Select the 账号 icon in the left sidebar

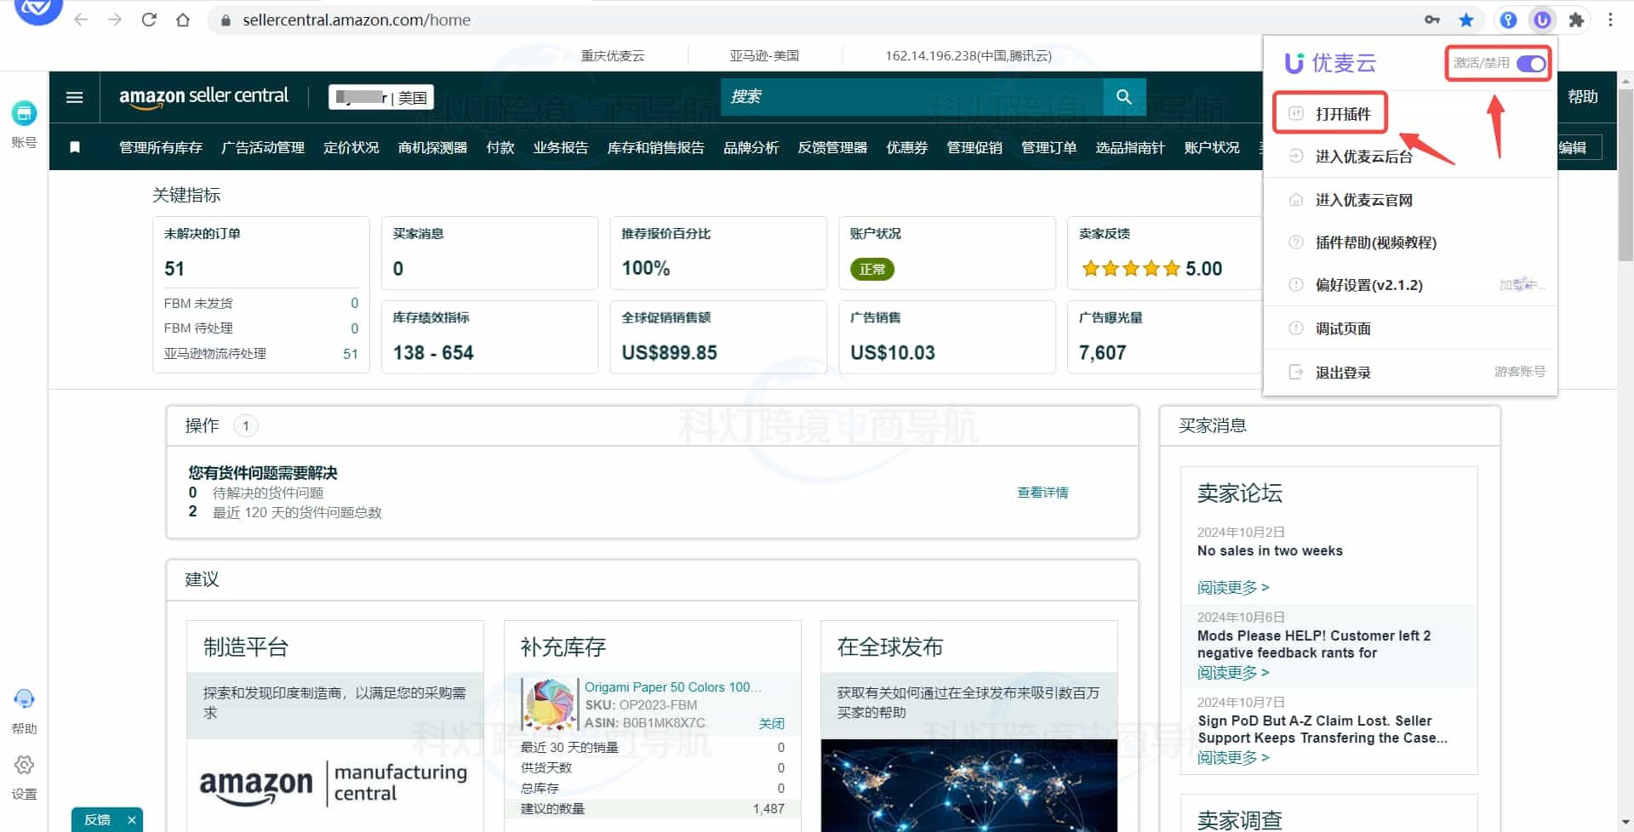[x=24, y=112]
